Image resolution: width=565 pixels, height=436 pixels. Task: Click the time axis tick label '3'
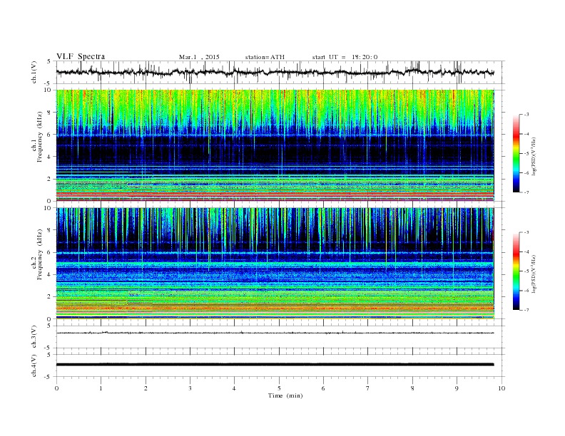pyautogui.click(x=190, y=388)
